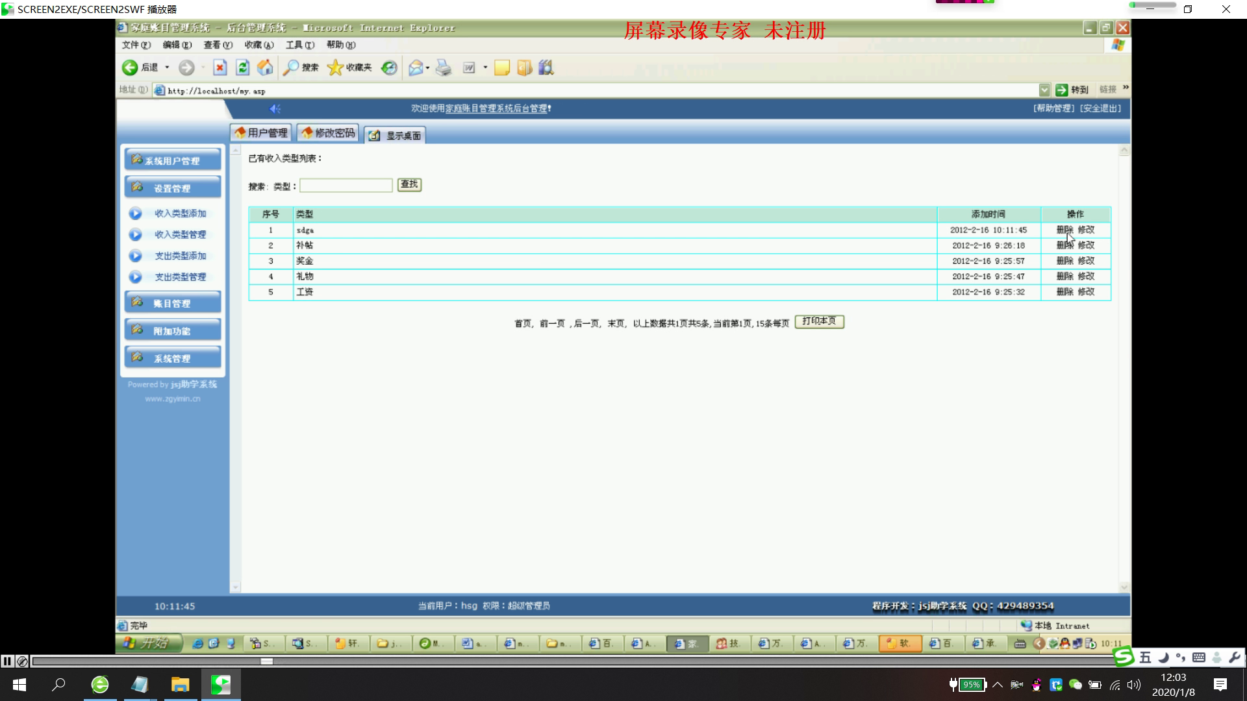The image size is (1247, 701).
Task: Open the 收入类型管理 link
Action: 180,235
